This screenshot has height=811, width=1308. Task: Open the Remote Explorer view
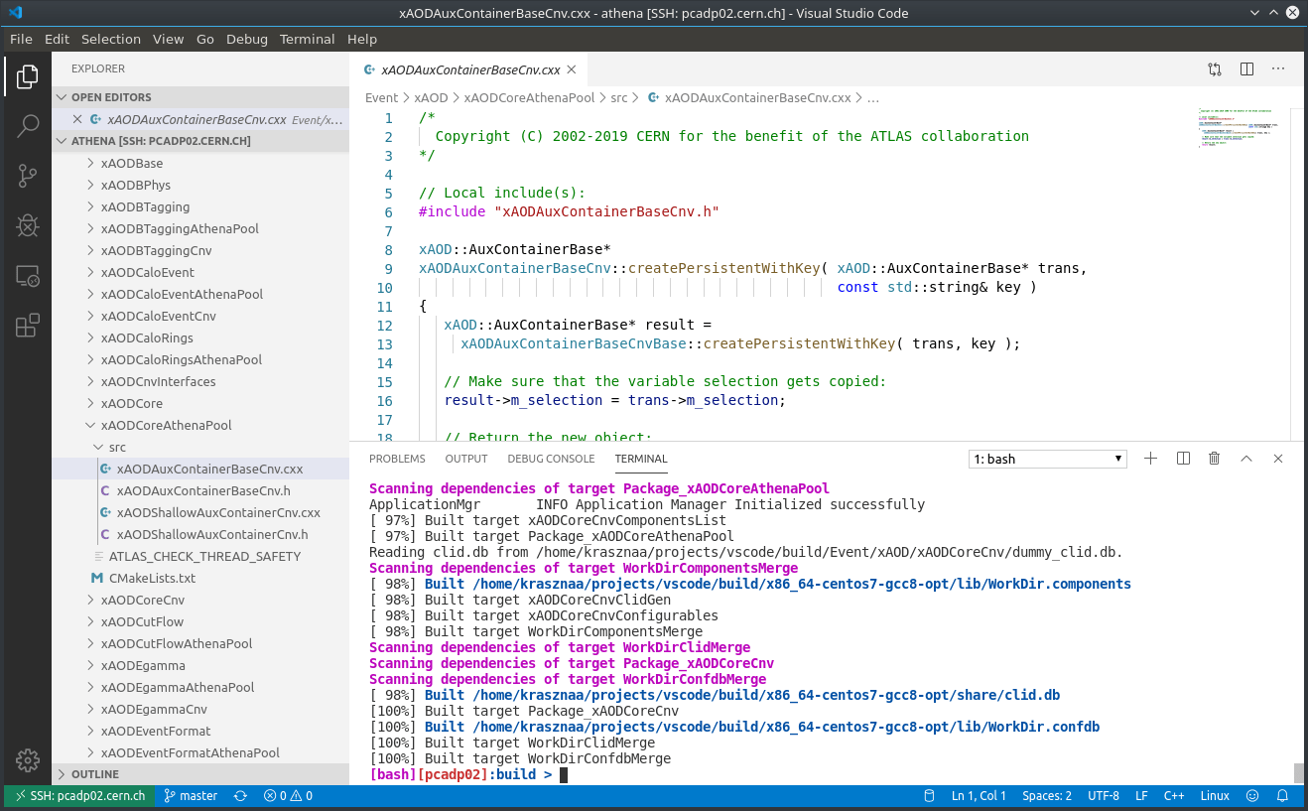pos(28,275)
